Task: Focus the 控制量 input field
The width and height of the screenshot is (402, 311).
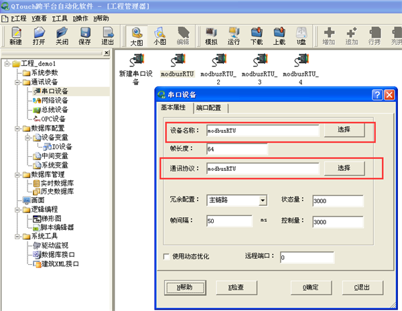Action: click(338, 222)
